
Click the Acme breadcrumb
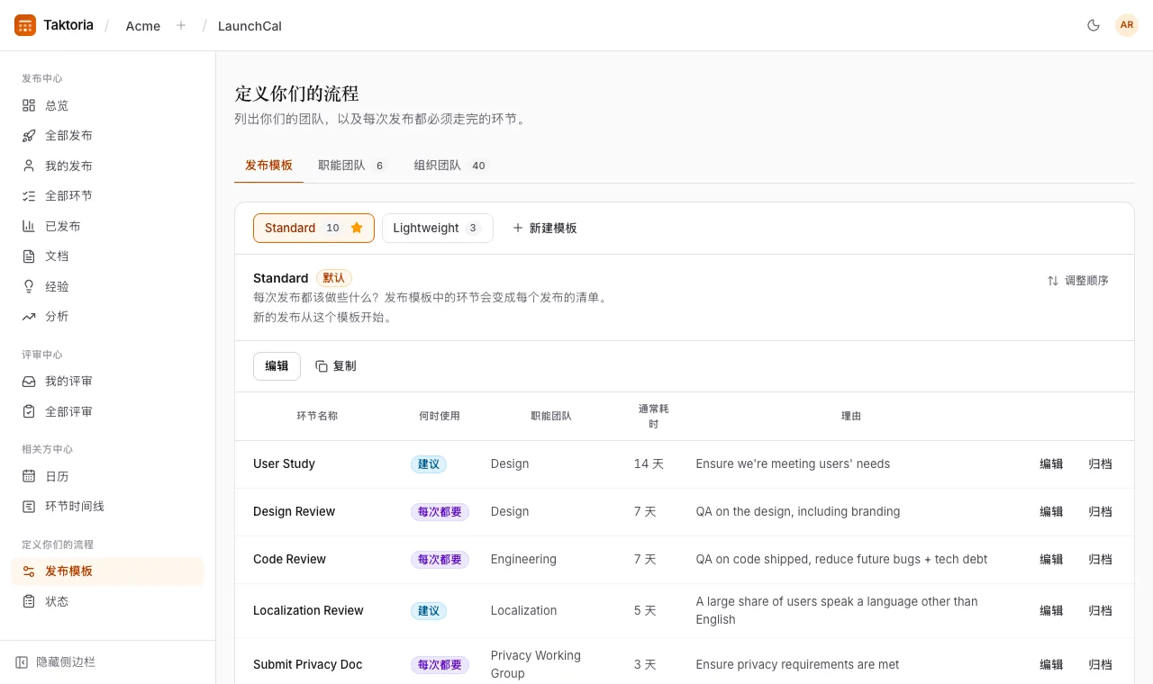[143, 25]
